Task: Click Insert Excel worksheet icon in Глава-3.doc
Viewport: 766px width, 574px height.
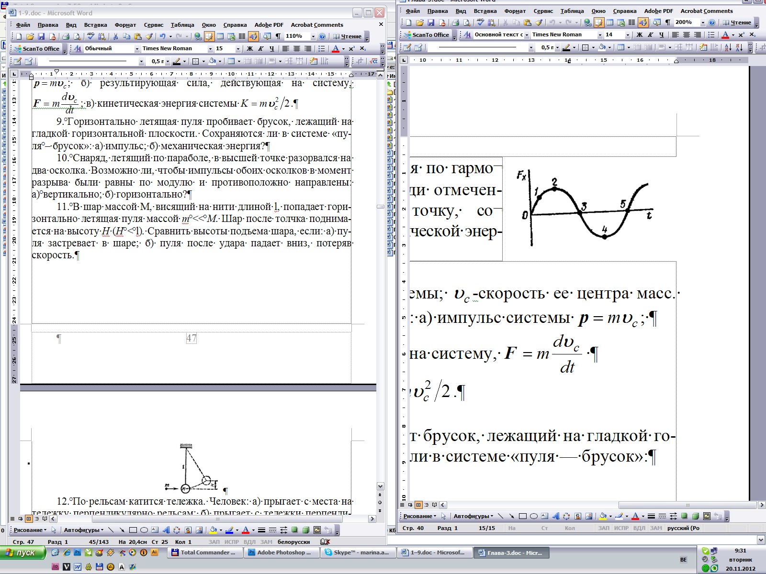Action: 621,22
